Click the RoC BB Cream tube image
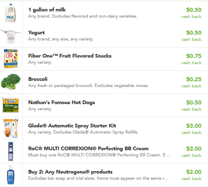 [x=11, y=151]
